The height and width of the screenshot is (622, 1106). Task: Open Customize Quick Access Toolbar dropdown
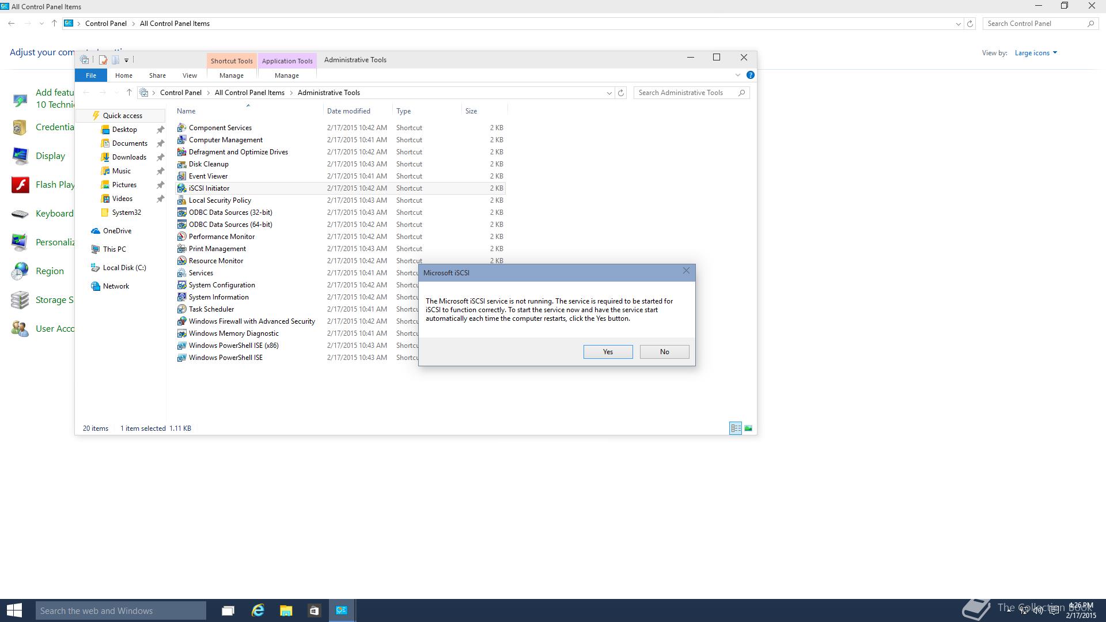click(x=126, y=60)
